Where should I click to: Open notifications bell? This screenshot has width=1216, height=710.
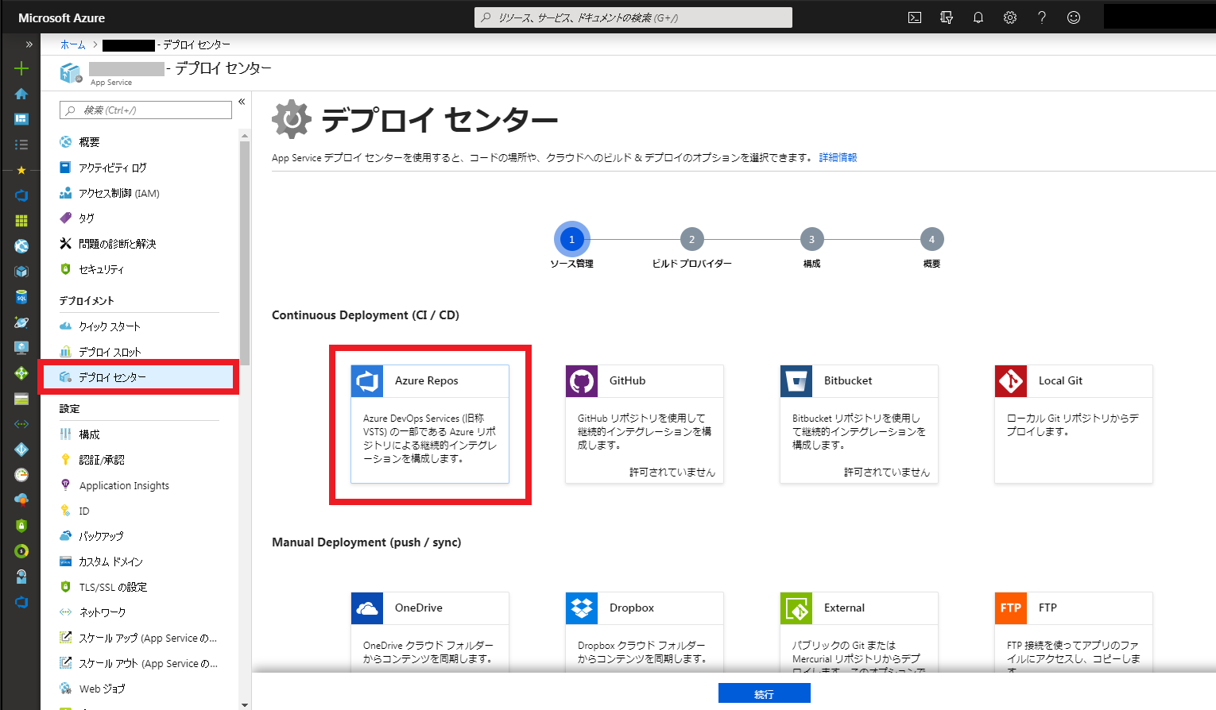(x=978, y=17)
